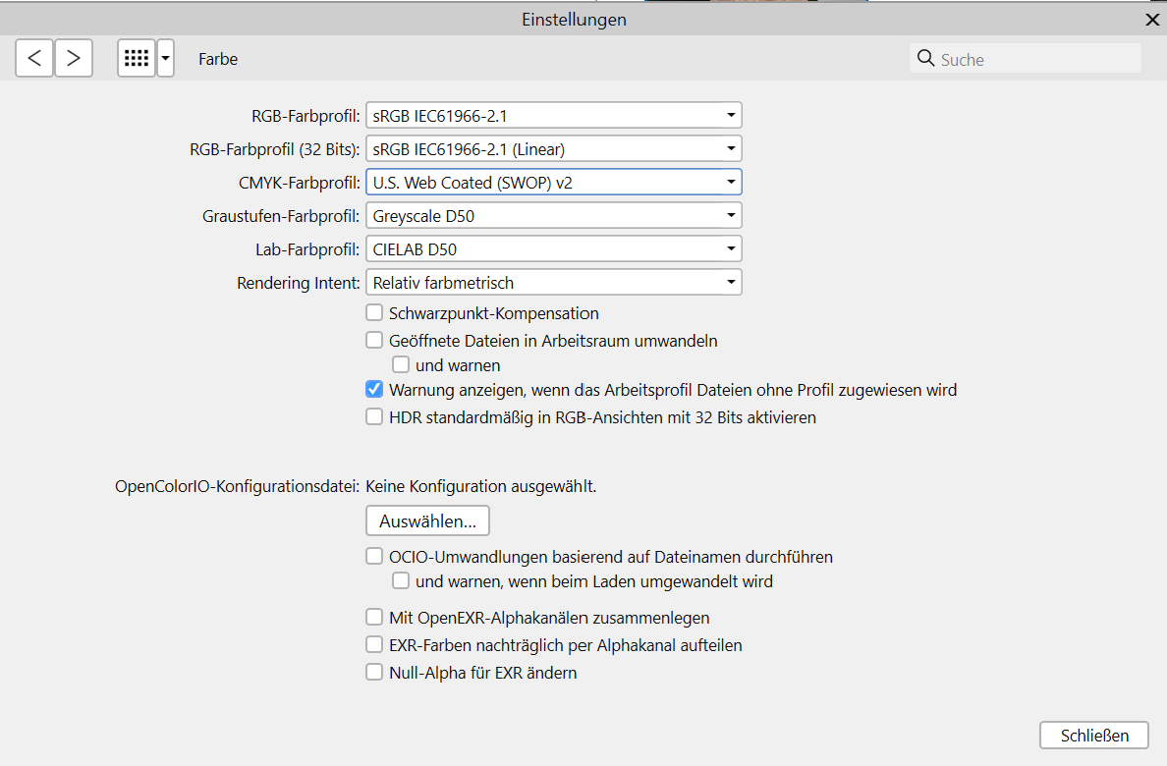The width and height of the screenshot is (1167, 766).
Task: Uncheck Warnung anzeigen for files without profile
Action: tap(374, 389)
